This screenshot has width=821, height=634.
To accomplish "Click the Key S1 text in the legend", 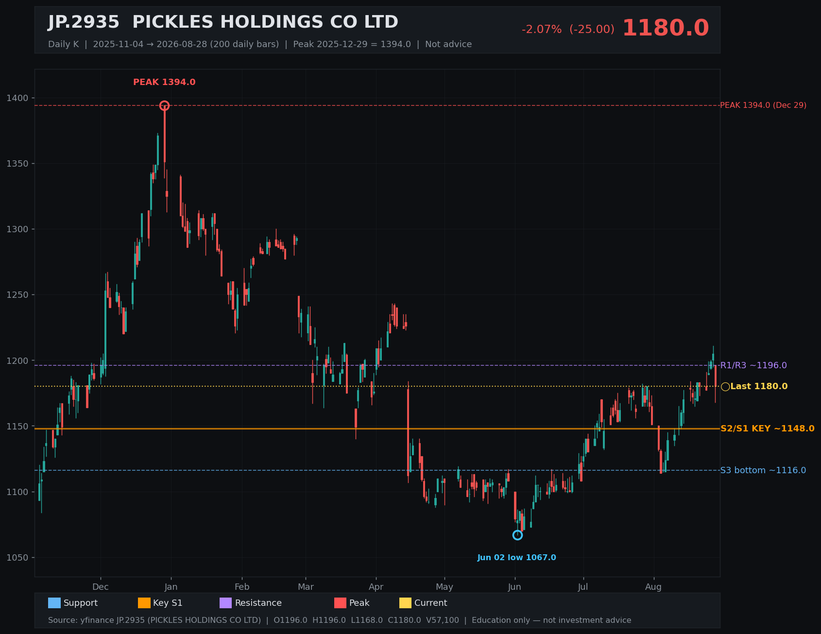I will (x=168, y=603).
